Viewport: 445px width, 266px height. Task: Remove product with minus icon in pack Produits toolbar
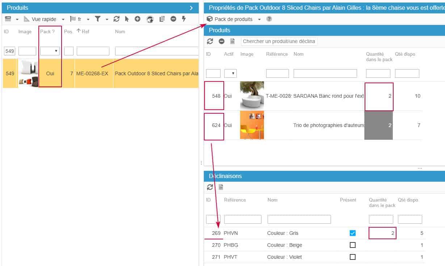click(x=222, y=41)
